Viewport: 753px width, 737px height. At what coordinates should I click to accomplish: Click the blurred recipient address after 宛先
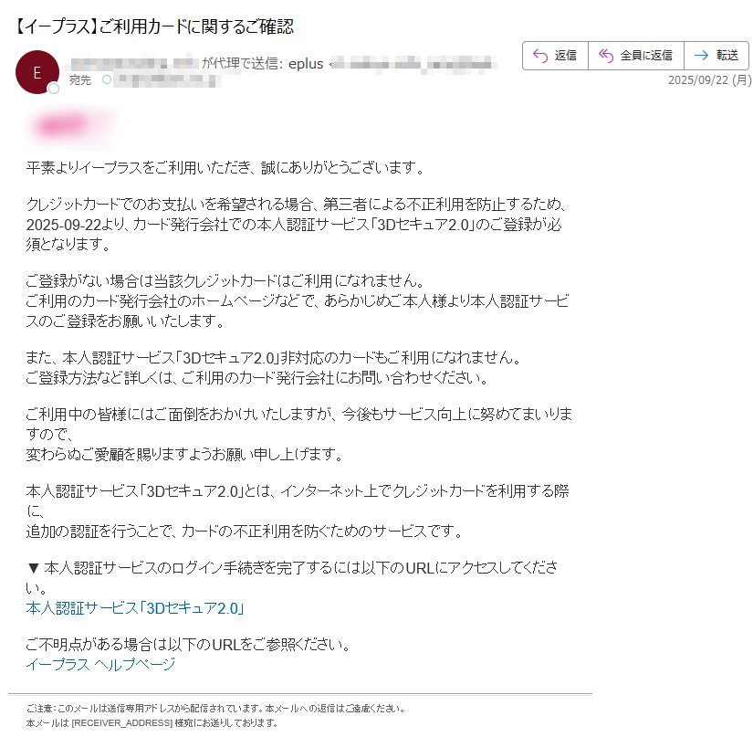(x=168, y=79)
